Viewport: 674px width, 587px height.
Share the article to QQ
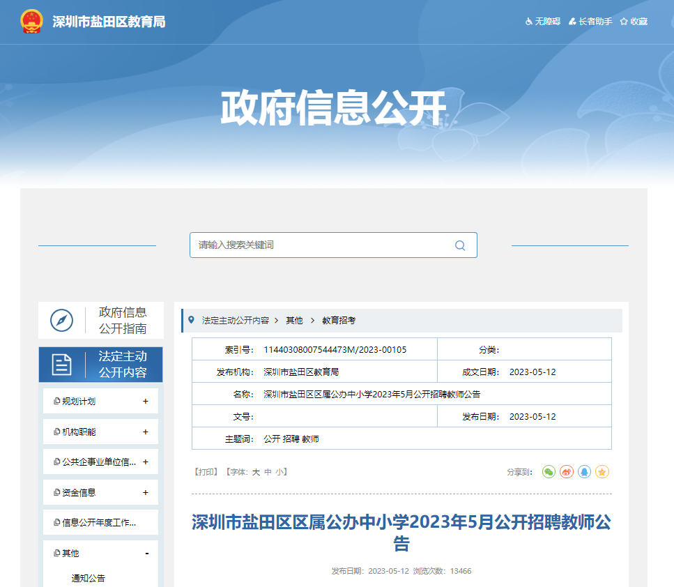[584, 472]
